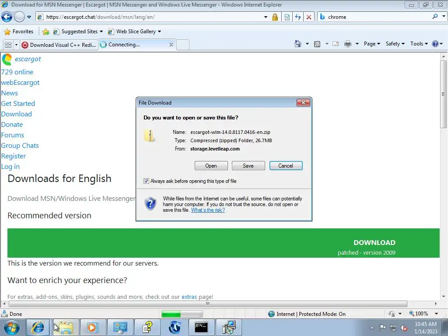Screen dimensions: 448x336
Task: Click the horizontal scrollbar thumb
Action: (x=208, y=304)
